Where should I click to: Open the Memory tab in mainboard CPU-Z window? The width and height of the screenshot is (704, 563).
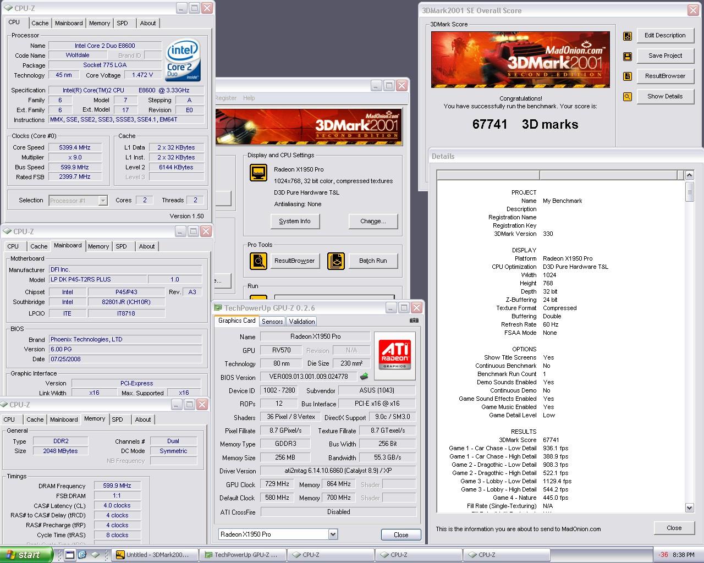pos(98,246)
